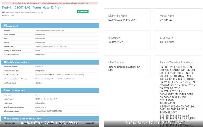The width and height of the screenshot is (203, 127).
Task: Select certificate number B38635-22
Action: point(39,67)
